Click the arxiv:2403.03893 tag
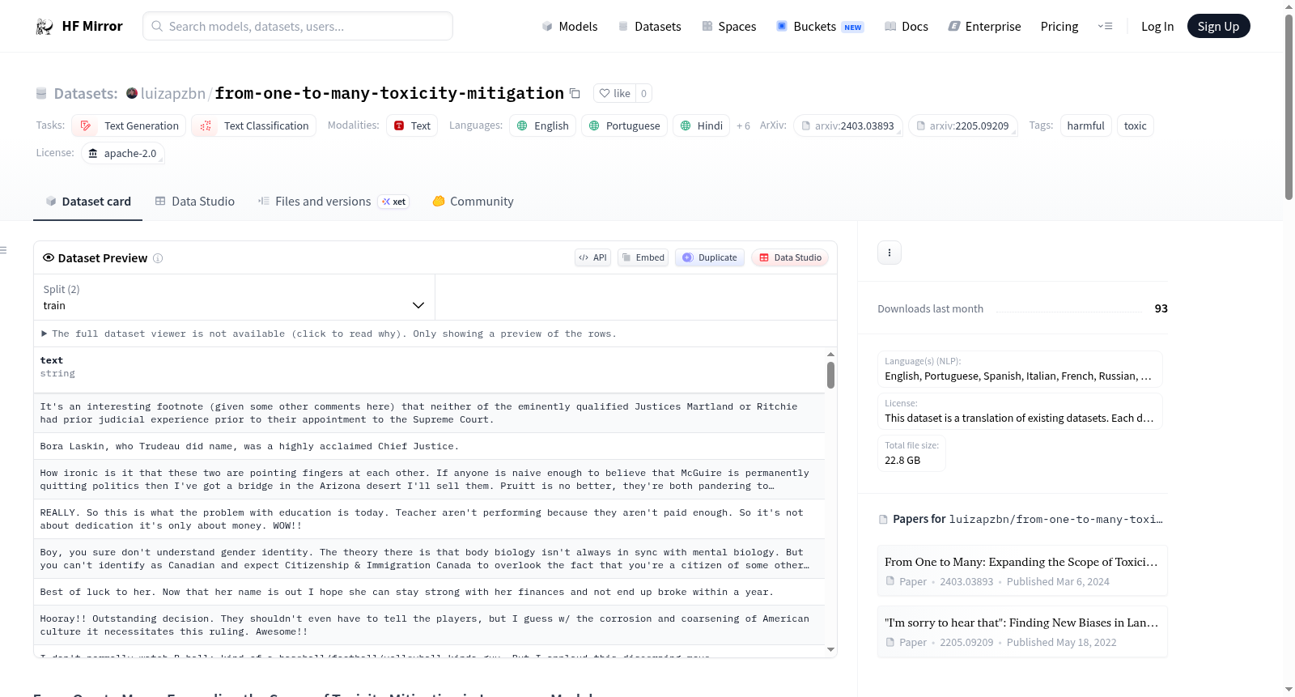This screenshot has height=697, width=1295. coord(847,125)
